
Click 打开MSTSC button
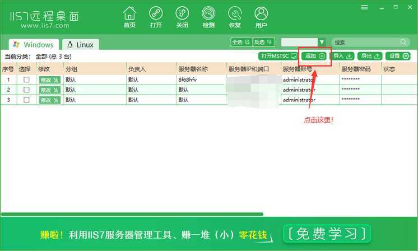[279, 56]
